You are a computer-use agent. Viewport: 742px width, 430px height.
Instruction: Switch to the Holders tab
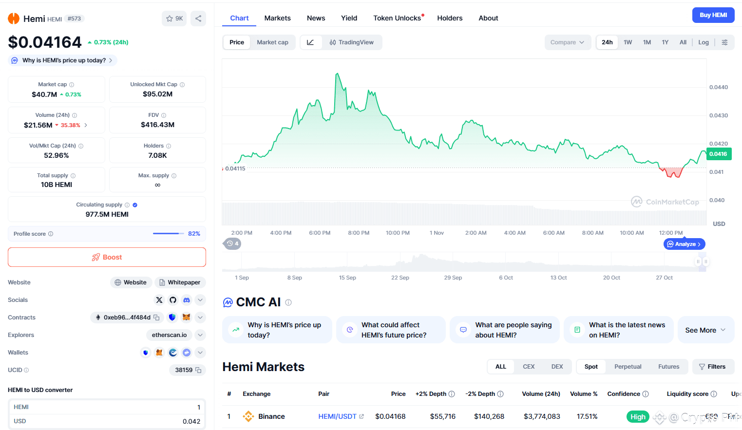450,18
